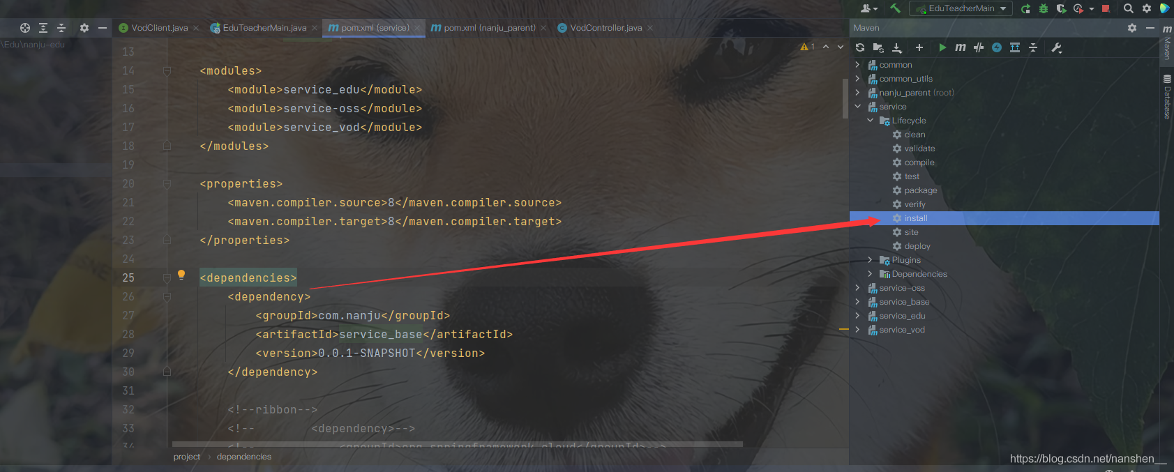Go to next highlighted error arrow
The image size is (1174, 472).
(x=841, y=47)
